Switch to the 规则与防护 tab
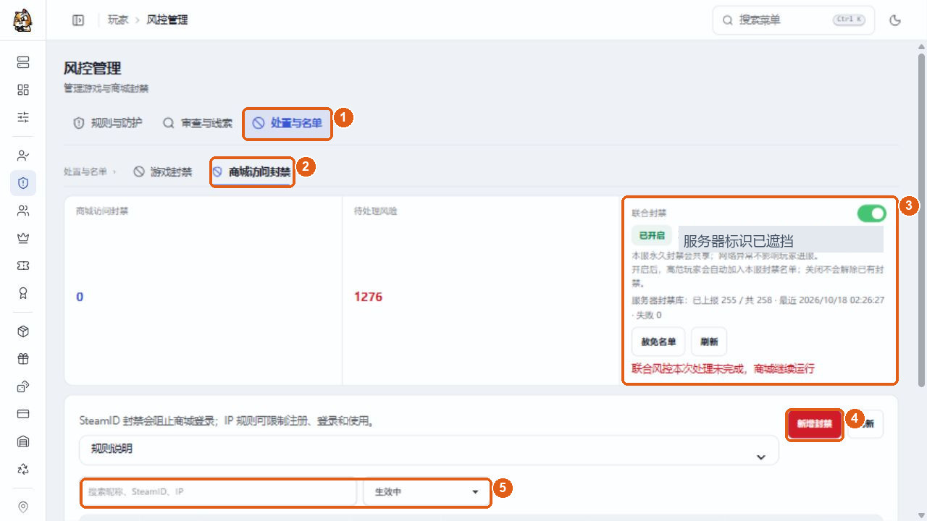 click(108, 123)
